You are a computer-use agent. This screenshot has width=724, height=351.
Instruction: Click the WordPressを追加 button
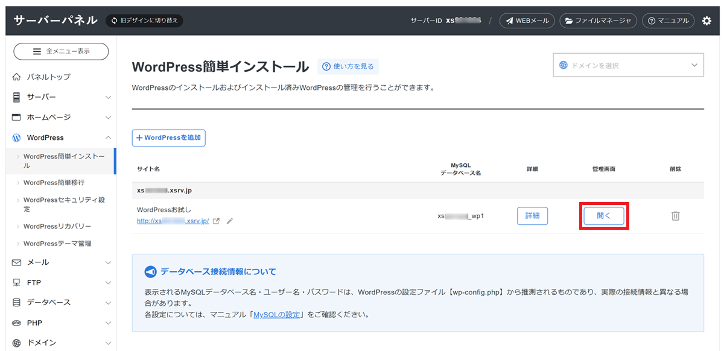click(169, 138)
